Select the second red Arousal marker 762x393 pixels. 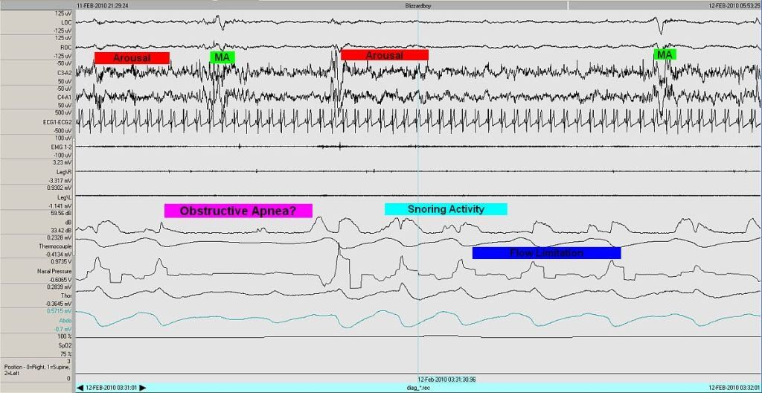coord(385,55)
